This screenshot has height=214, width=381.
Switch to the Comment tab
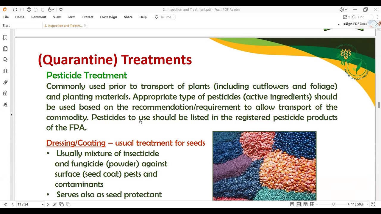[39, 17]
